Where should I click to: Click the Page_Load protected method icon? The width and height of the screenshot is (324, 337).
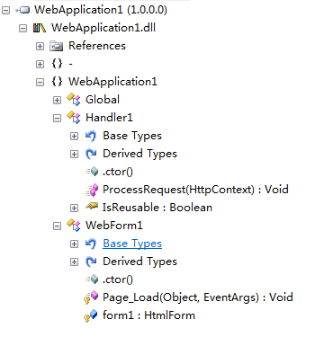[91, 297]
